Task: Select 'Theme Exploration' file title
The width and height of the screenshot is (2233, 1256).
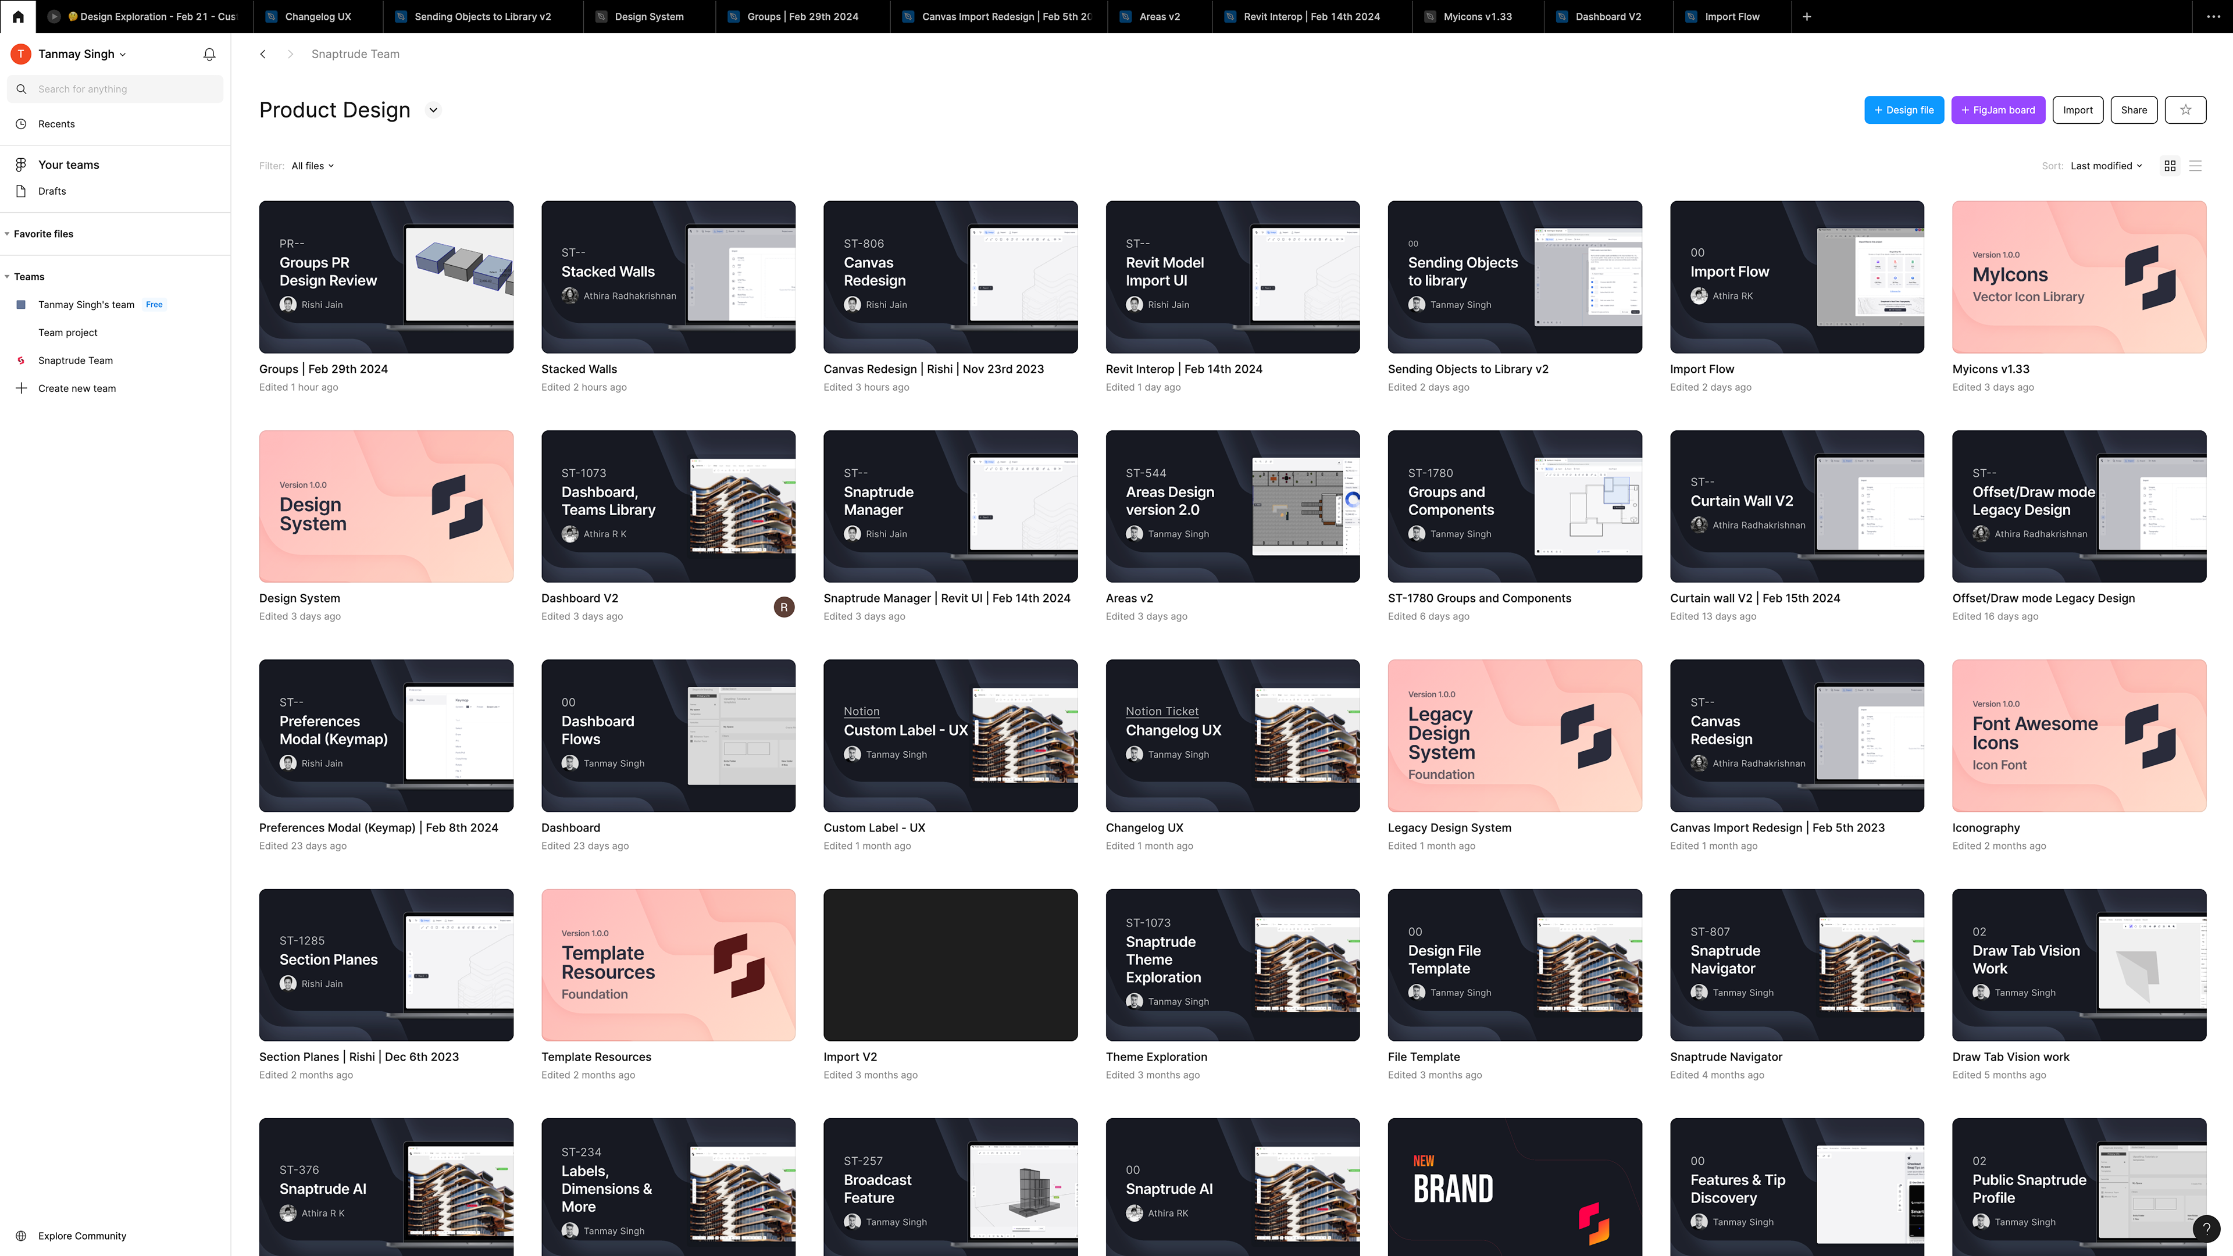Action: [x=1157, y=1057]
